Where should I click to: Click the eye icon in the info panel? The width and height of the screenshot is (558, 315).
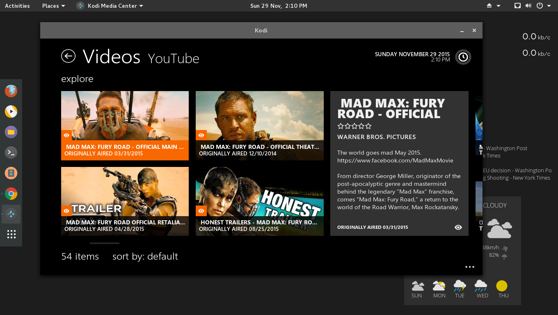click(x=458, y=227)
